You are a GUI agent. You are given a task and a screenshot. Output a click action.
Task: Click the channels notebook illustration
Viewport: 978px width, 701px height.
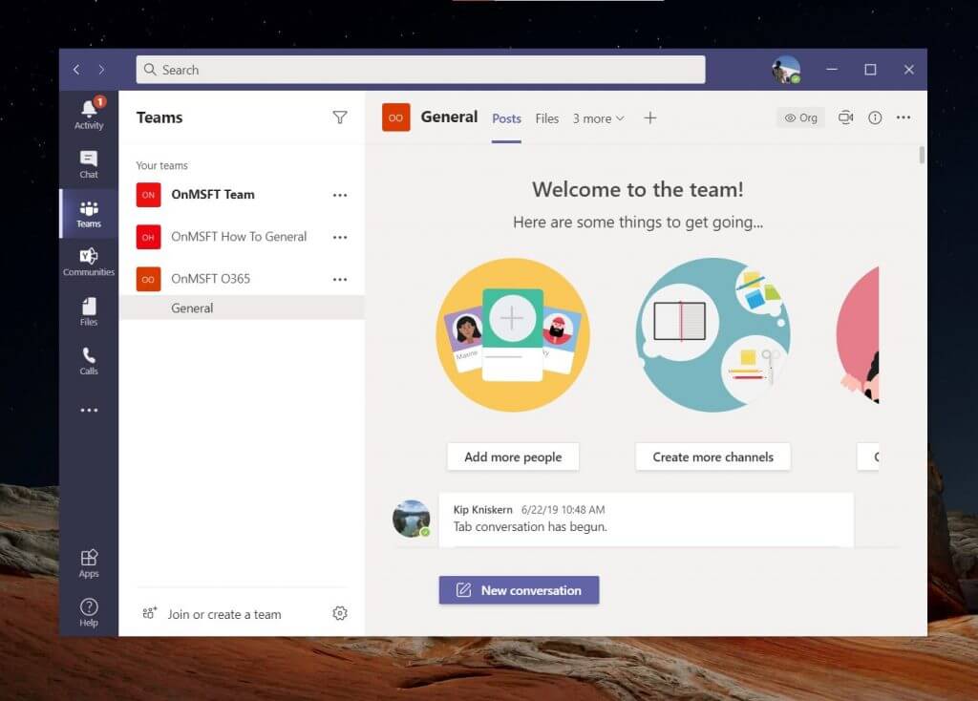tap(712, 335)
